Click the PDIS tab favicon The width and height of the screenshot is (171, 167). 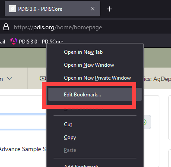tap(13, 9)
